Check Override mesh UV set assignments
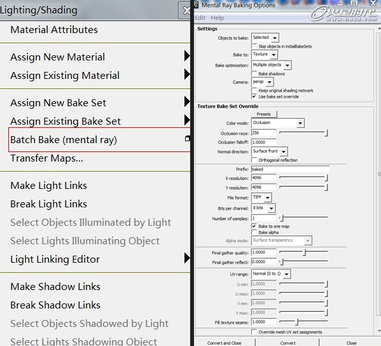Screen dimensions: 381x346 254,332
